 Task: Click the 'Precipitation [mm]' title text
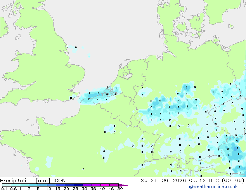[25, 181]
